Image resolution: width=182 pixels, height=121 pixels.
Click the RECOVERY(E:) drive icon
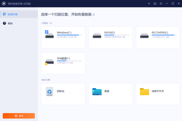(x=144, y=36)
